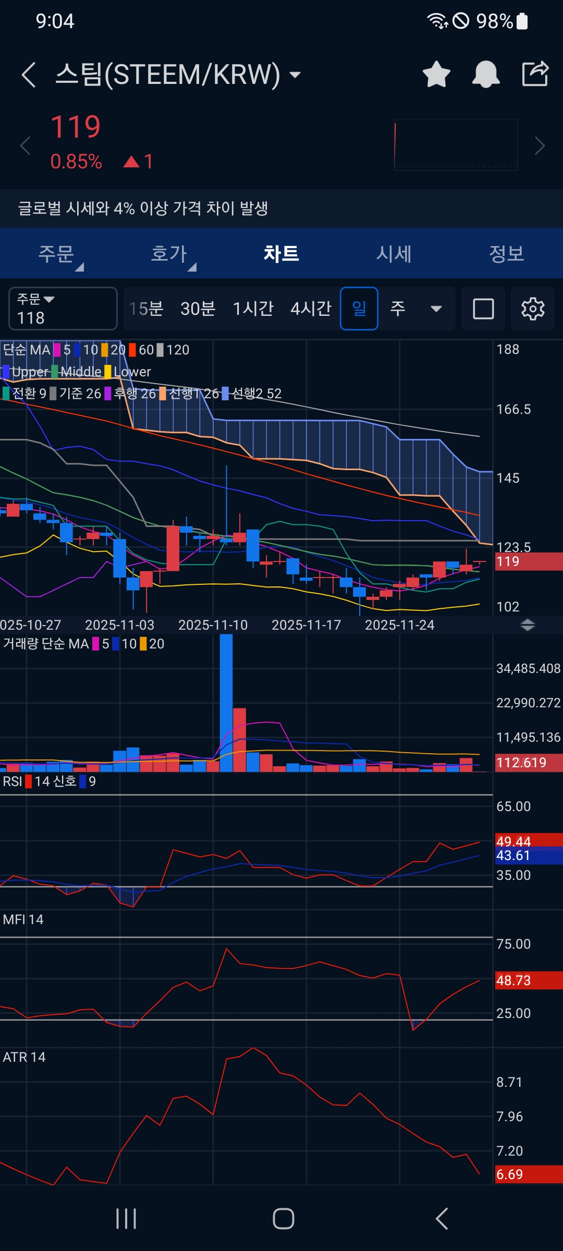Open chart settings gear icon
This screenshot has height=1251, width=563.
click(533, 309)
